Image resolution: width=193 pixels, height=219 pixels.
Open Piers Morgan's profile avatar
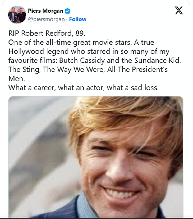(17, 15)
